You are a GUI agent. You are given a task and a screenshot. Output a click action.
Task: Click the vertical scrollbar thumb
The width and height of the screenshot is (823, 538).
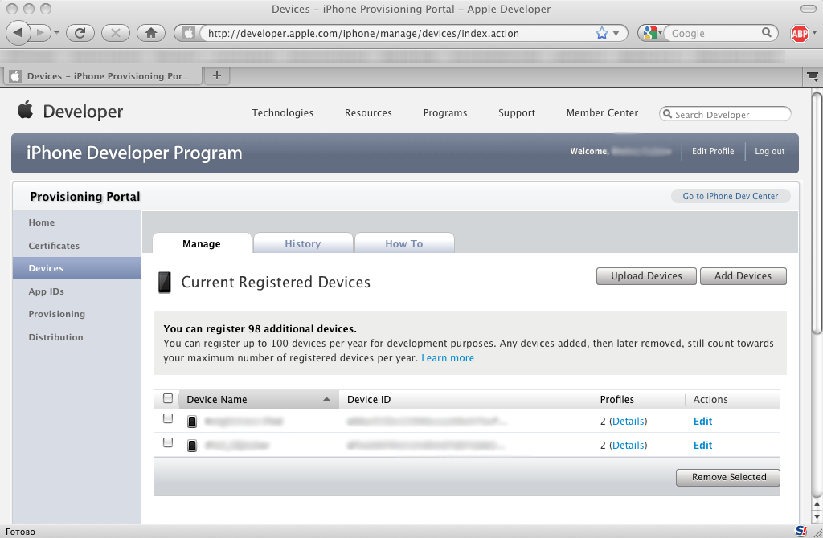(x=817, y=212)
